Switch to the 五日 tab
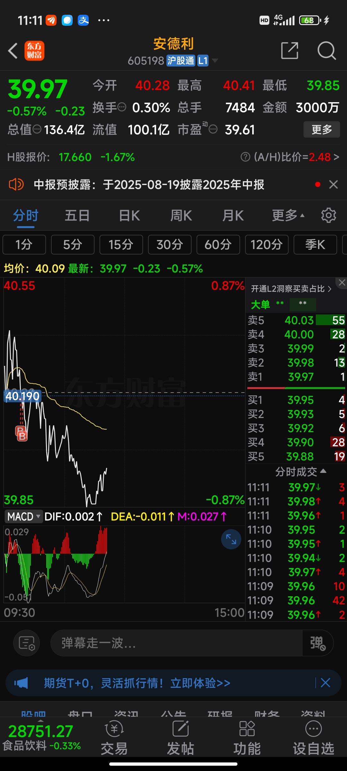The image size is (347, 771). pyautogui.click(x=77, y=216)
